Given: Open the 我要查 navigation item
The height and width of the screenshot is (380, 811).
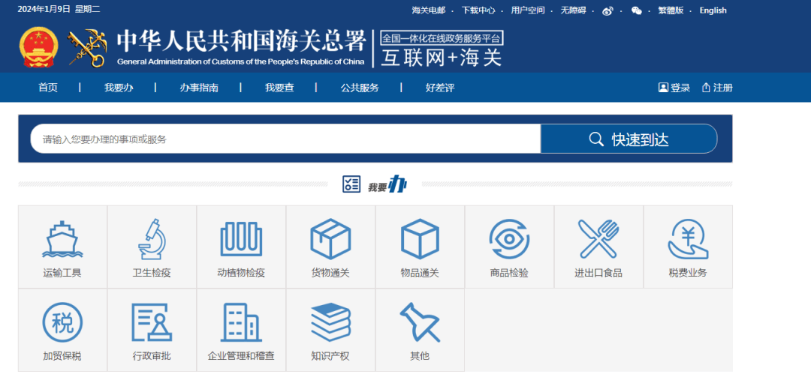Looking at the screenshot, I should tap(280, 88).
